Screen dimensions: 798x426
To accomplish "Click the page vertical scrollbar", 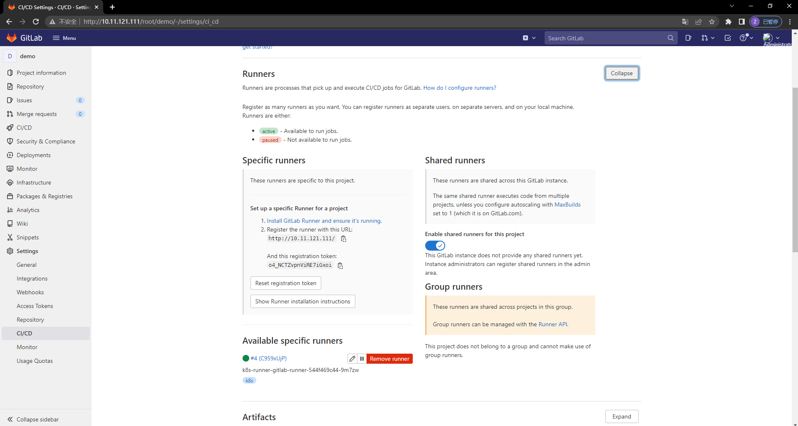I will click(795, 170).
